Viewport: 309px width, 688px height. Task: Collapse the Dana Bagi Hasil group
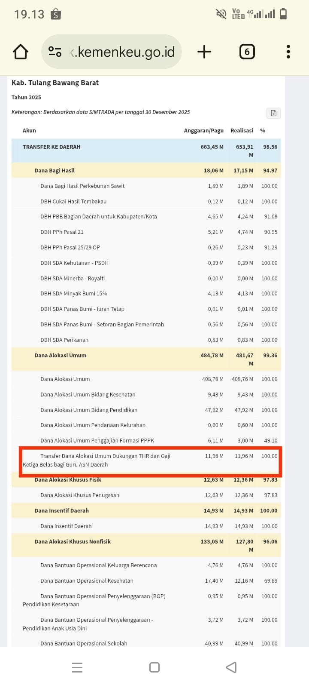pyautogui.click(x=55, y=171)
